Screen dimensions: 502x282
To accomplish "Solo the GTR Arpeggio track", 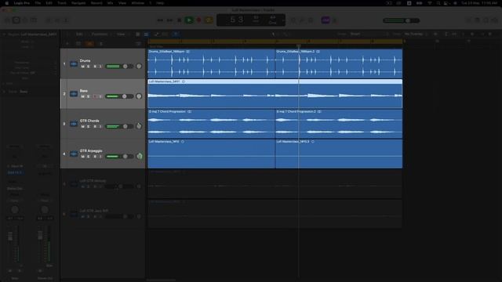I will (89, 157).
